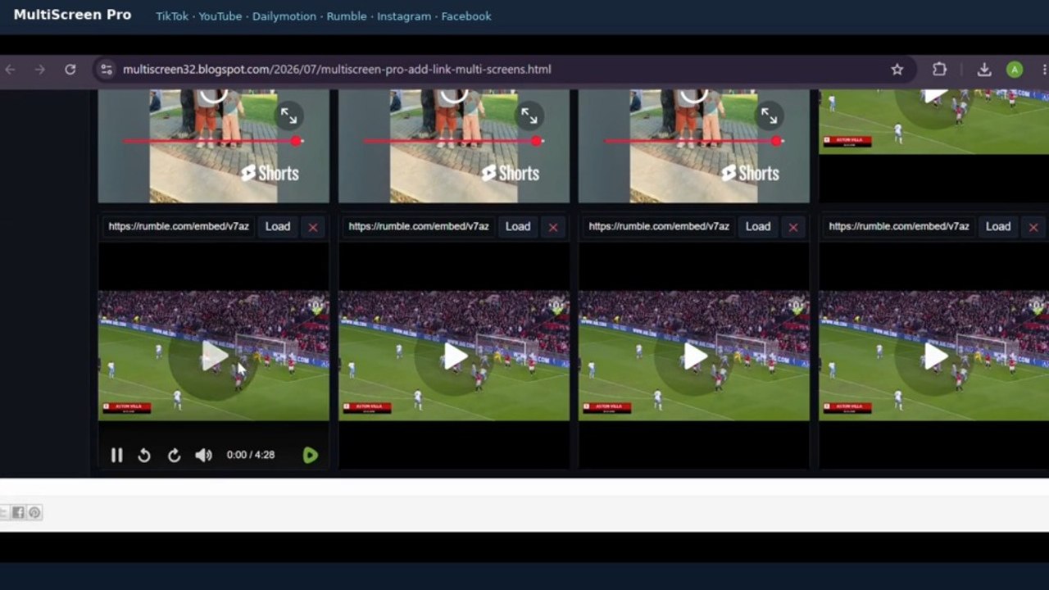Share the post via Pinterest icon
The image size is (1049, 590).
click(34, 513)
